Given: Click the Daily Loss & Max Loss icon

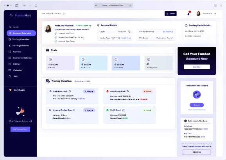Looking at the screenshot, I should 185,121.
